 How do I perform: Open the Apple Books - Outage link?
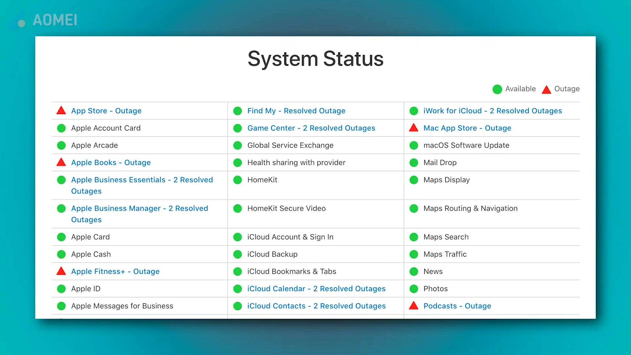(x=111, y=162)
